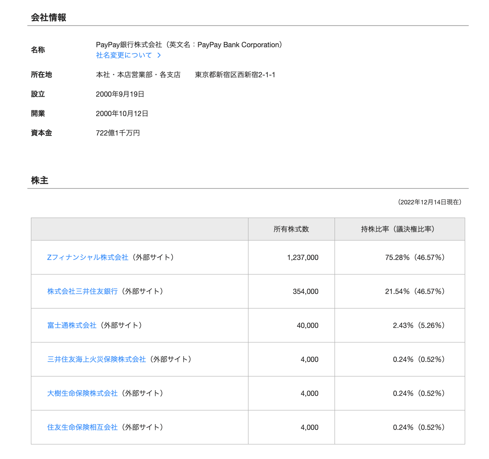Go to 住友生命保険相互会社 link
Image resolution: width=489 pixels, height=459 pixels.
point(83,427)
